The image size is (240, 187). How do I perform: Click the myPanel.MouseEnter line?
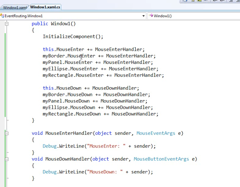pos(98,62)
